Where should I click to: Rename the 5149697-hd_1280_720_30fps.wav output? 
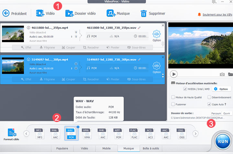click(139, 60)
